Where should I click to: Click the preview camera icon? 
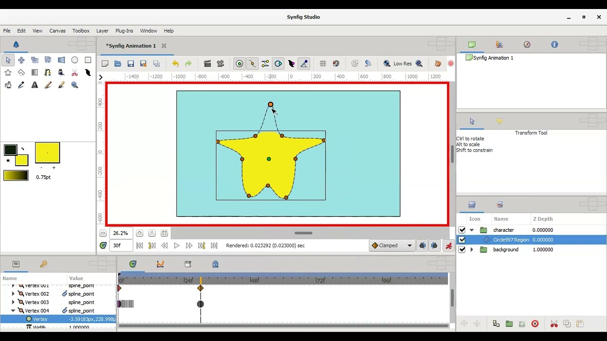click(220, 63)
